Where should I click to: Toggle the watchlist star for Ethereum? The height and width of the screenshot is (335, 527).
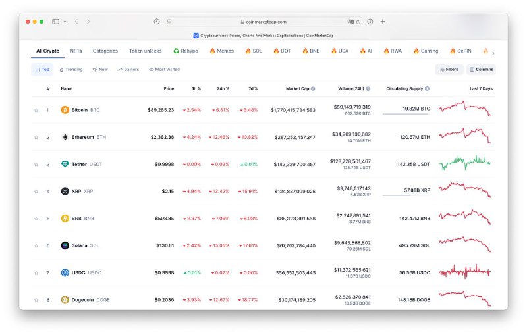pyautogui.click(x=36, y=137)
